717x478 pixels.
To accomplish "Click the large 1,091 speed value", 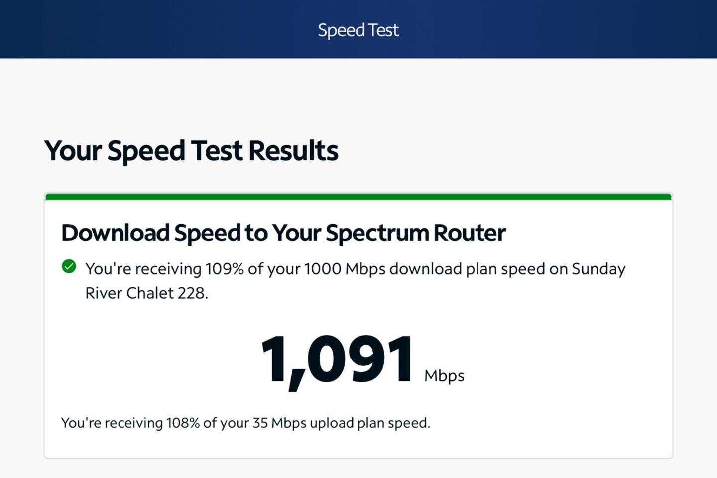I will tap(337, 359).
